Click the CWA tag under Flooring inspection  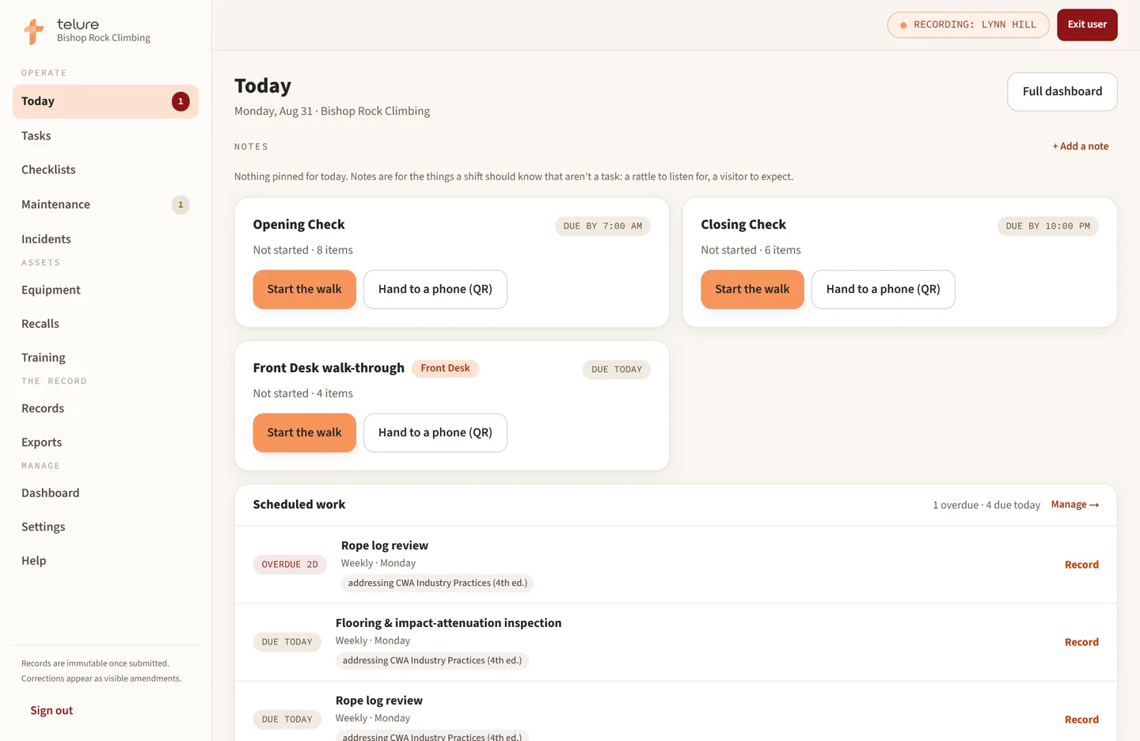coord(432,661)
